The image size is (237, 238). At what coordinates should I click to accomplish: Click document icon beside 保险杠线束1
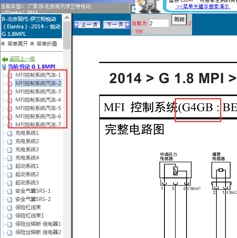(x=10, y=216)
